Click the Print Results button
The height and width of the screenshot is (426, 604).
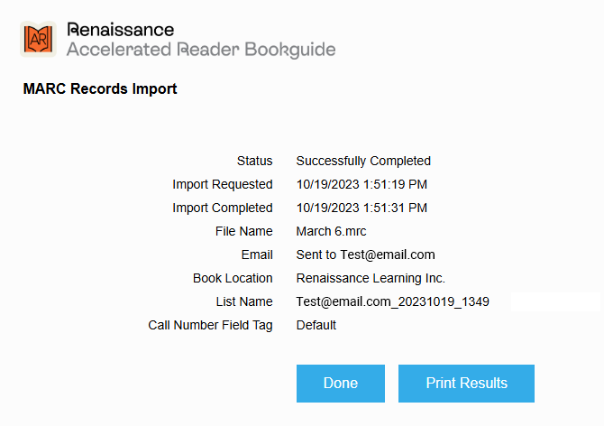(466, 384)
